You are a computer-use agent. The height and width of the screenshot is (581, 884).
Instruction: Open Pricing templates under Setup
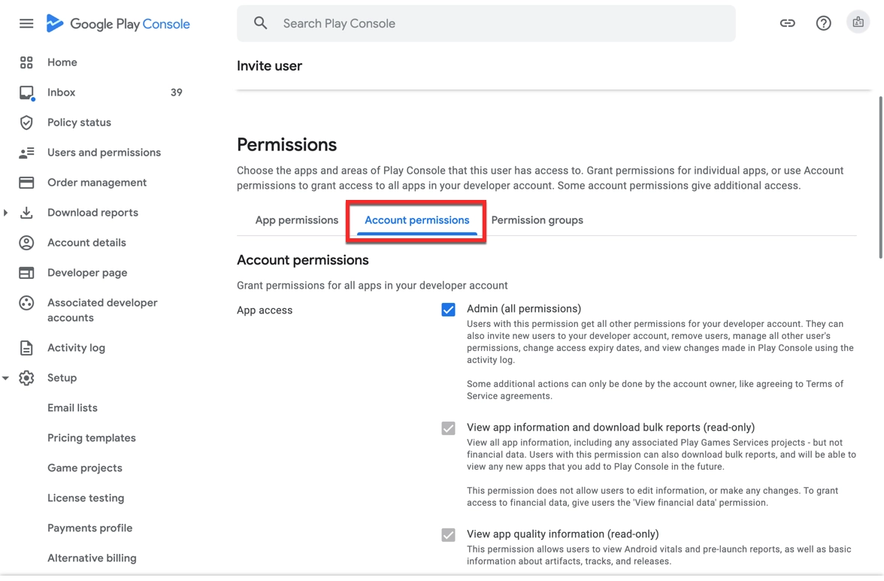coord(92,438)
